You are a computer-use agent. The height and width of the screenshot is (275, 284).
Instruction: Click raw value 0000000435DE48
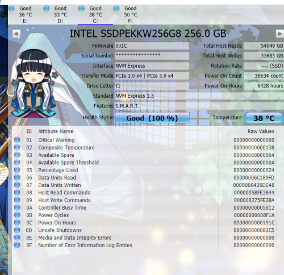(254, 185)
